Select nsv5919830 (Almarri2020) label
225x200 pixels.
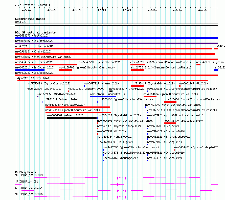(86, 89)
